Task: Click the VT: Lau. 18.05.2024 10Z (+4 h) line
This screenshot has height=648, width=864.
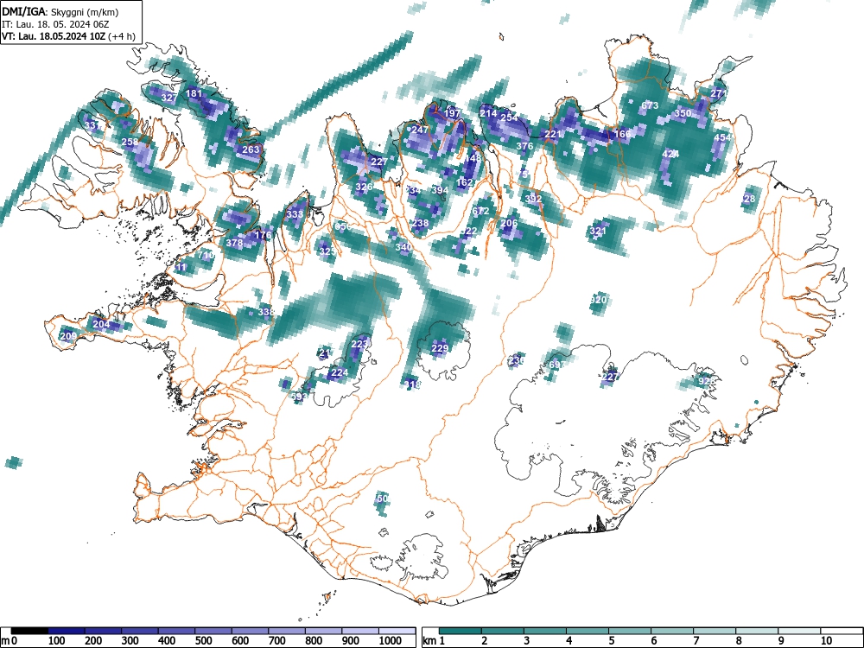Action: pos(67,35)
